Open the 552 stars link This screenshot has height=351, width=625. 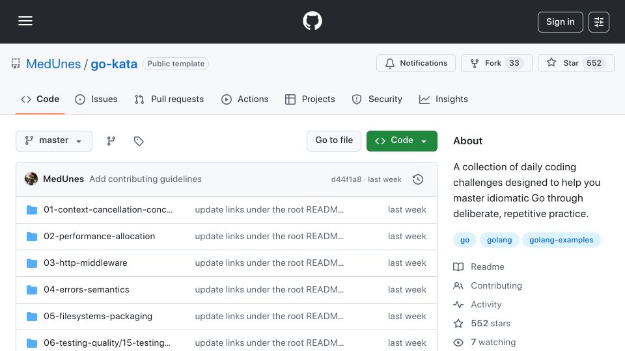pos(491,323)
